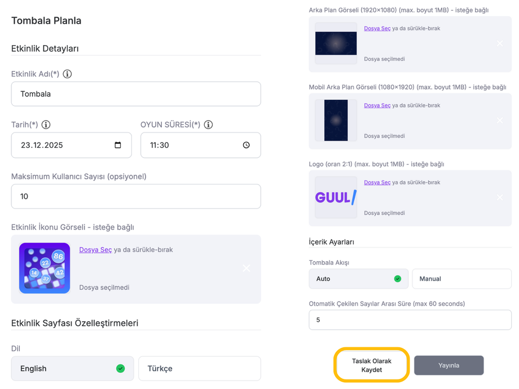Image resolution: width=519 pixels, height=389 pixels.
Task: Remove the GUUL logo image
Action: [499, 197]
